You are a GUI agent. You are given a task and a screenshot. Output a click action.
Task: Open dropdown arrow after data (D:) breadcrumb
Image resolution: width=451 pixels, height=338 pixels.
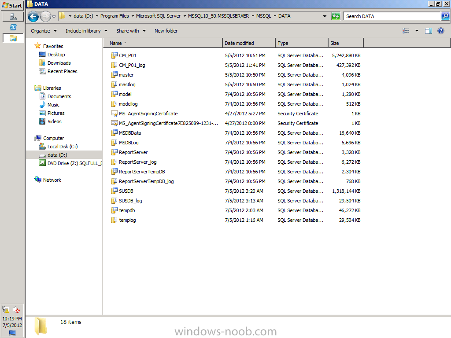[97, 16]
